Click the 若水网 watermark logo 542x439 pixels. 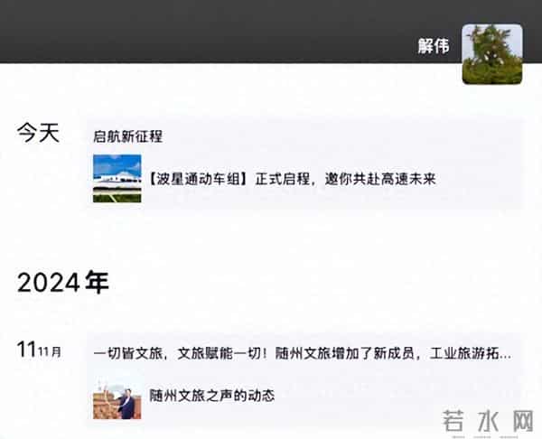(488, 421)
